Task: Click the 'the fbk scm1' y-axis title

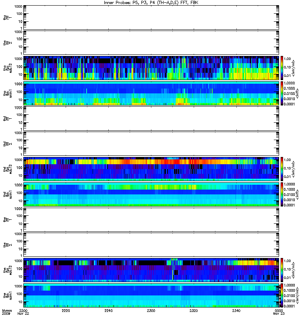Action: point(8,295)
